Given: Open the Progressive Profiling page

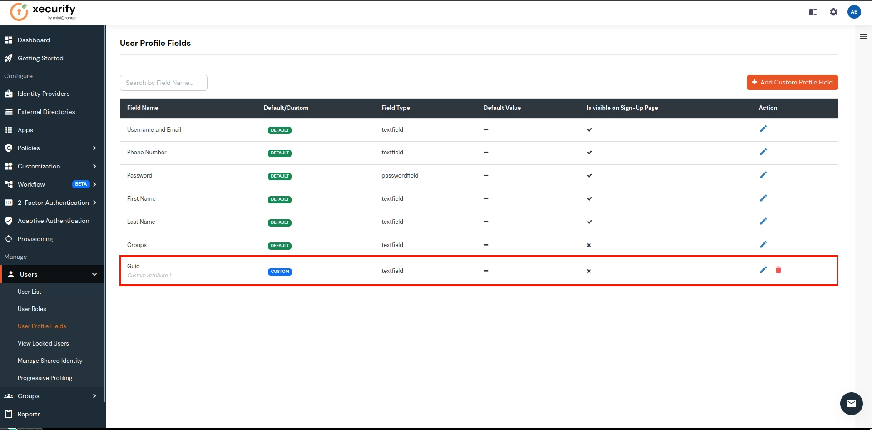Looking at the screenshot, I should pos(45,378).
